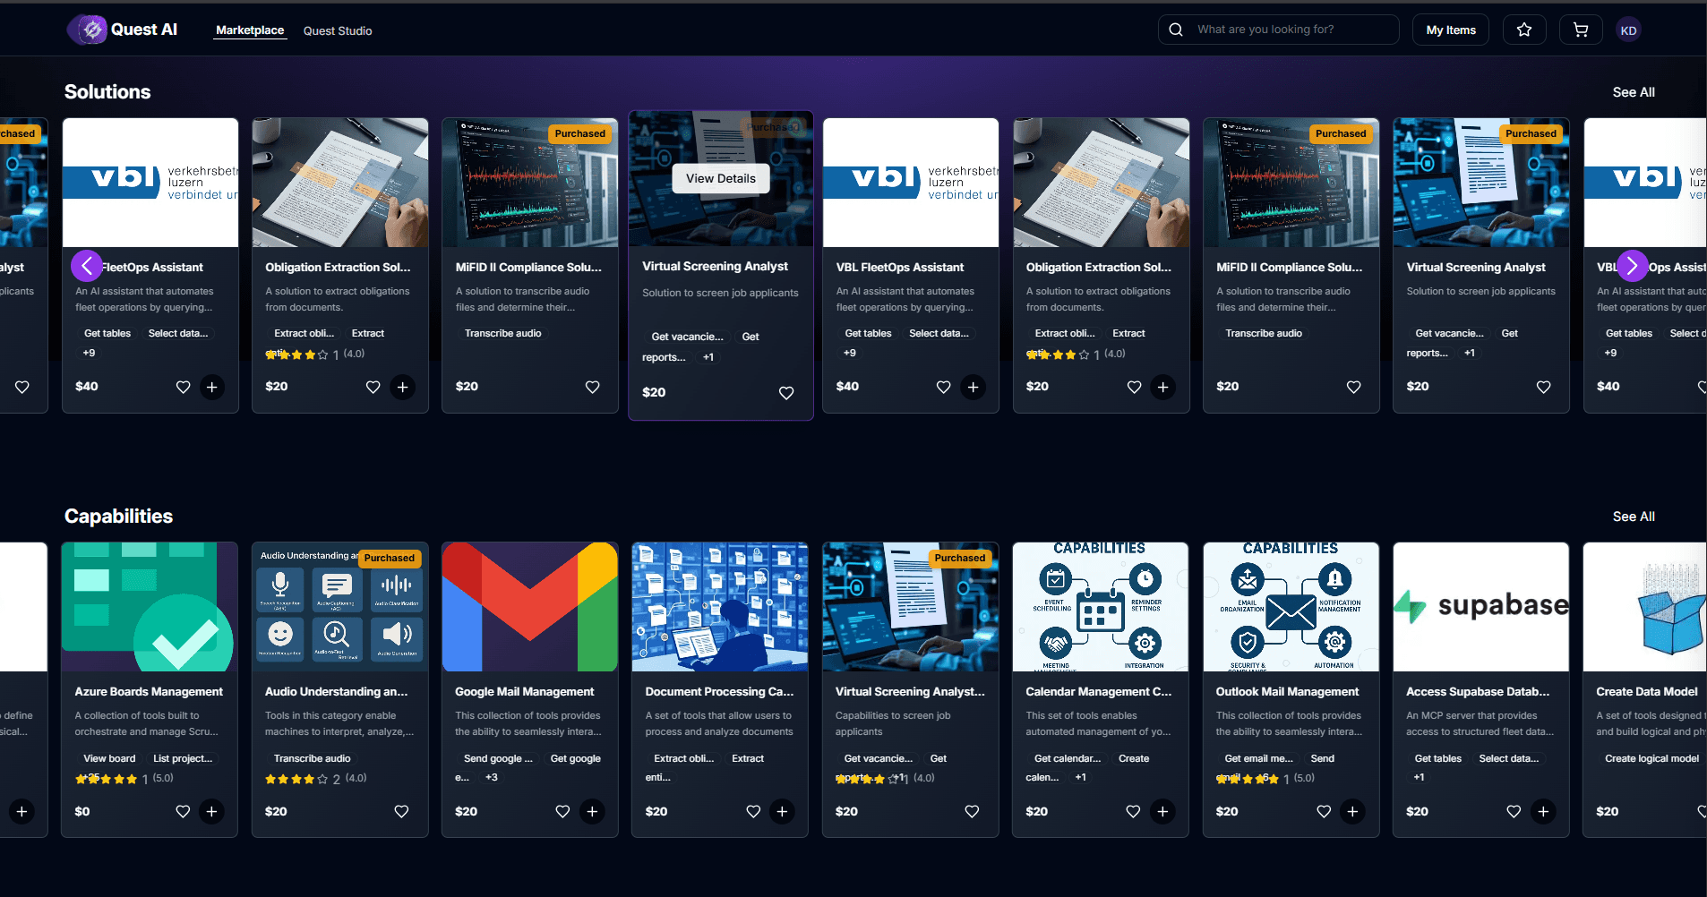
Task: Open the shopping cart icon
Action: pyautogui.click(x=1581, y=30)
